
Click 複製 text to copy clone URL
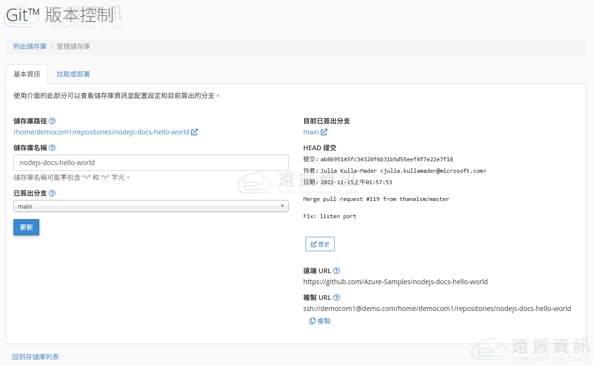pyautogui.click(x=324, y=321)
